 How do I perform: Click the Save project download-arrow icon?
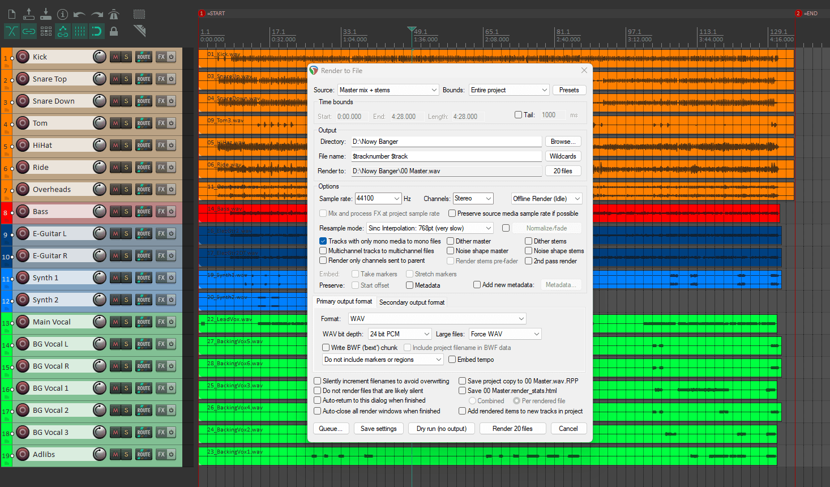tap(46, 14)
